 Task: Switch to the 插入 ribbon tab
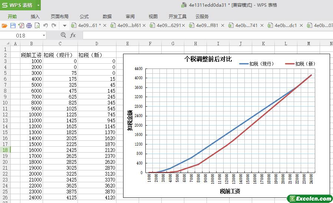(x=35, y=16)
